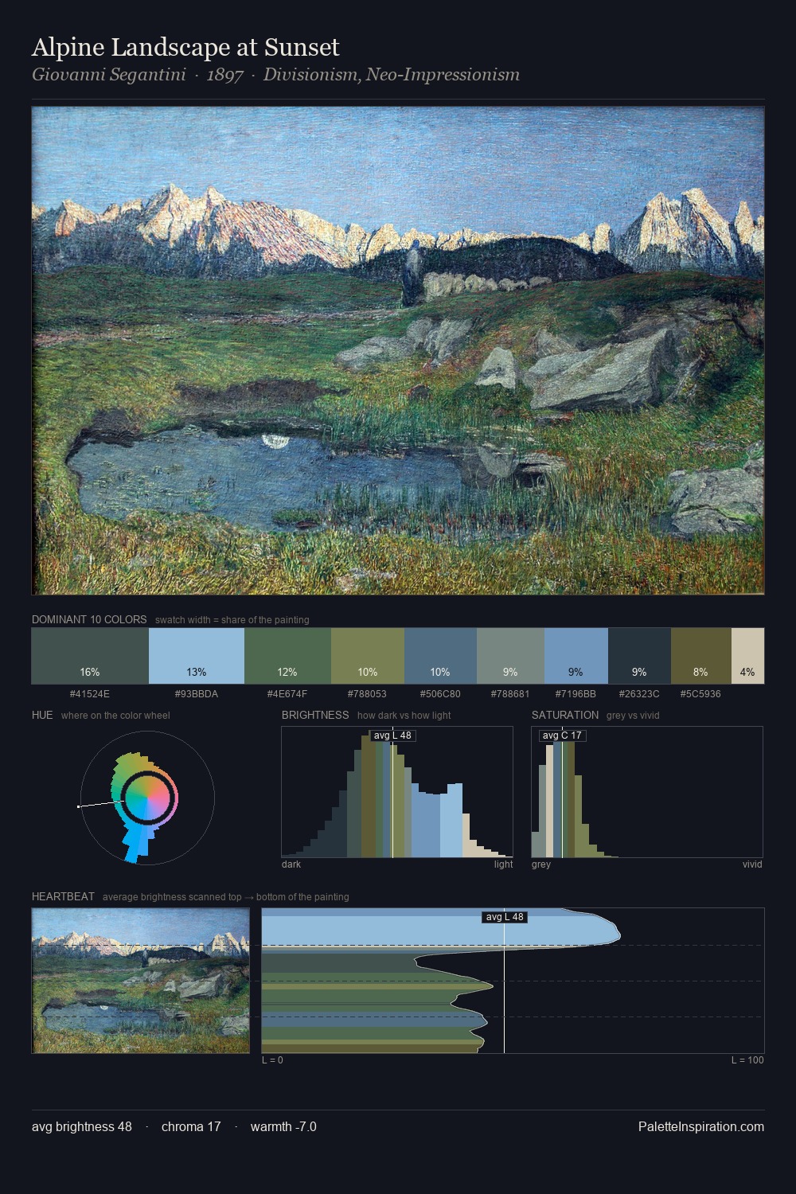The width and height of the screenshot is (796, 1194).
Task: Click the heartbeat brightness scan chart
Action: (x=513, y=981)
